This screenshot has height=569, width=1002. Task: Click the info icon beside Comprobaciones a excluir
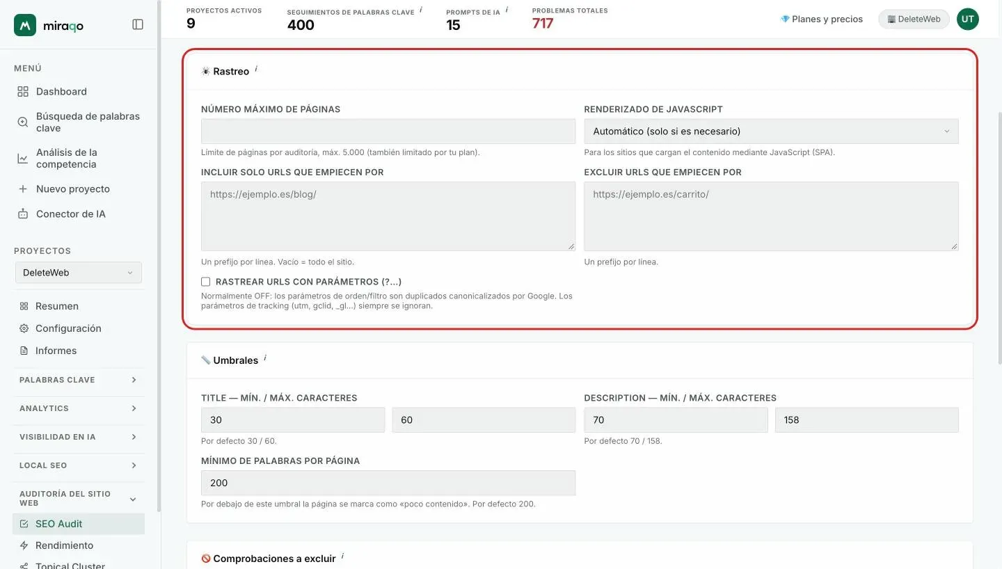point(342,556)
